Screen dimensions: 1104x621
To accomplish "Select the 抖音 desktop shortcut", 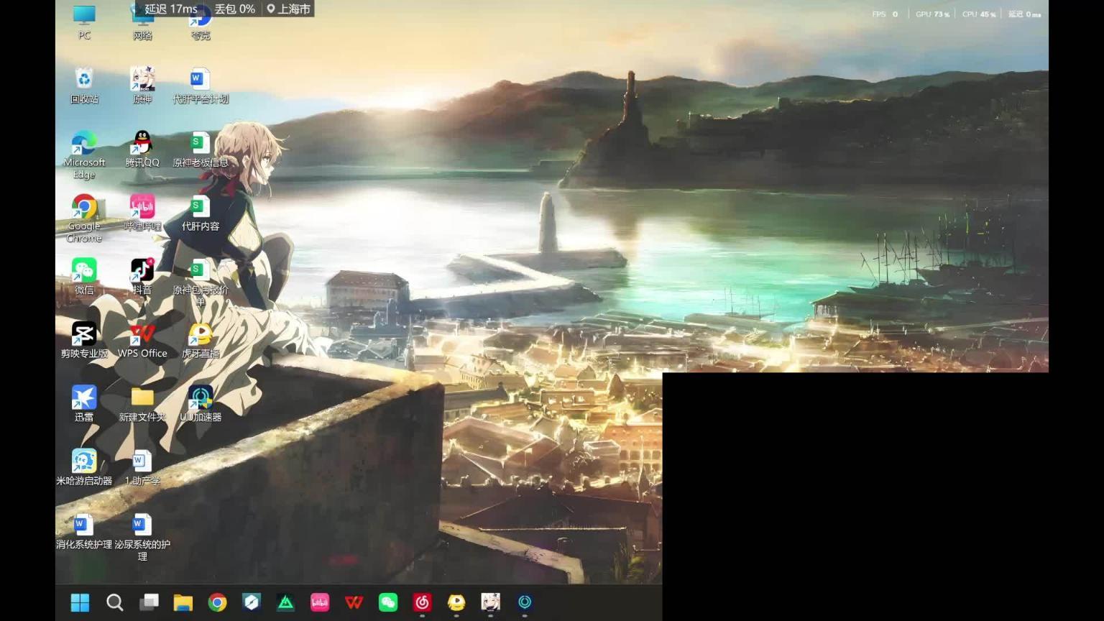I will (x=142, y=271).
